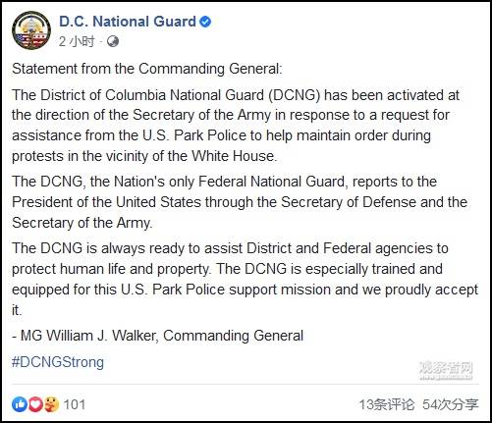Open the 54次分享 shares link

(451, 404)
